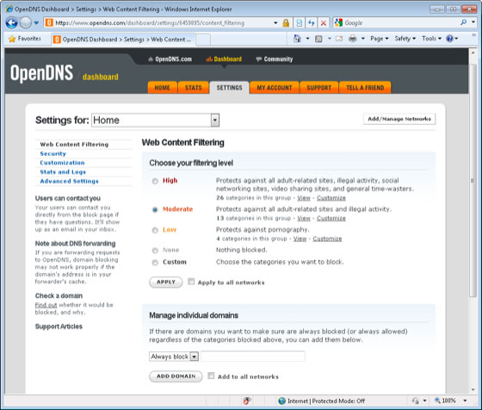This screenshot has width=482, height=410.
Task: Open the TELL A FRIEND tab
Action: [x=365, y=88]
